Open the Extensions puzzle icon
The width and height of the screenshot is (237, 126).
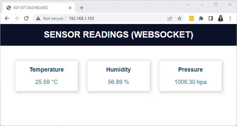click(x=201, y=18)
